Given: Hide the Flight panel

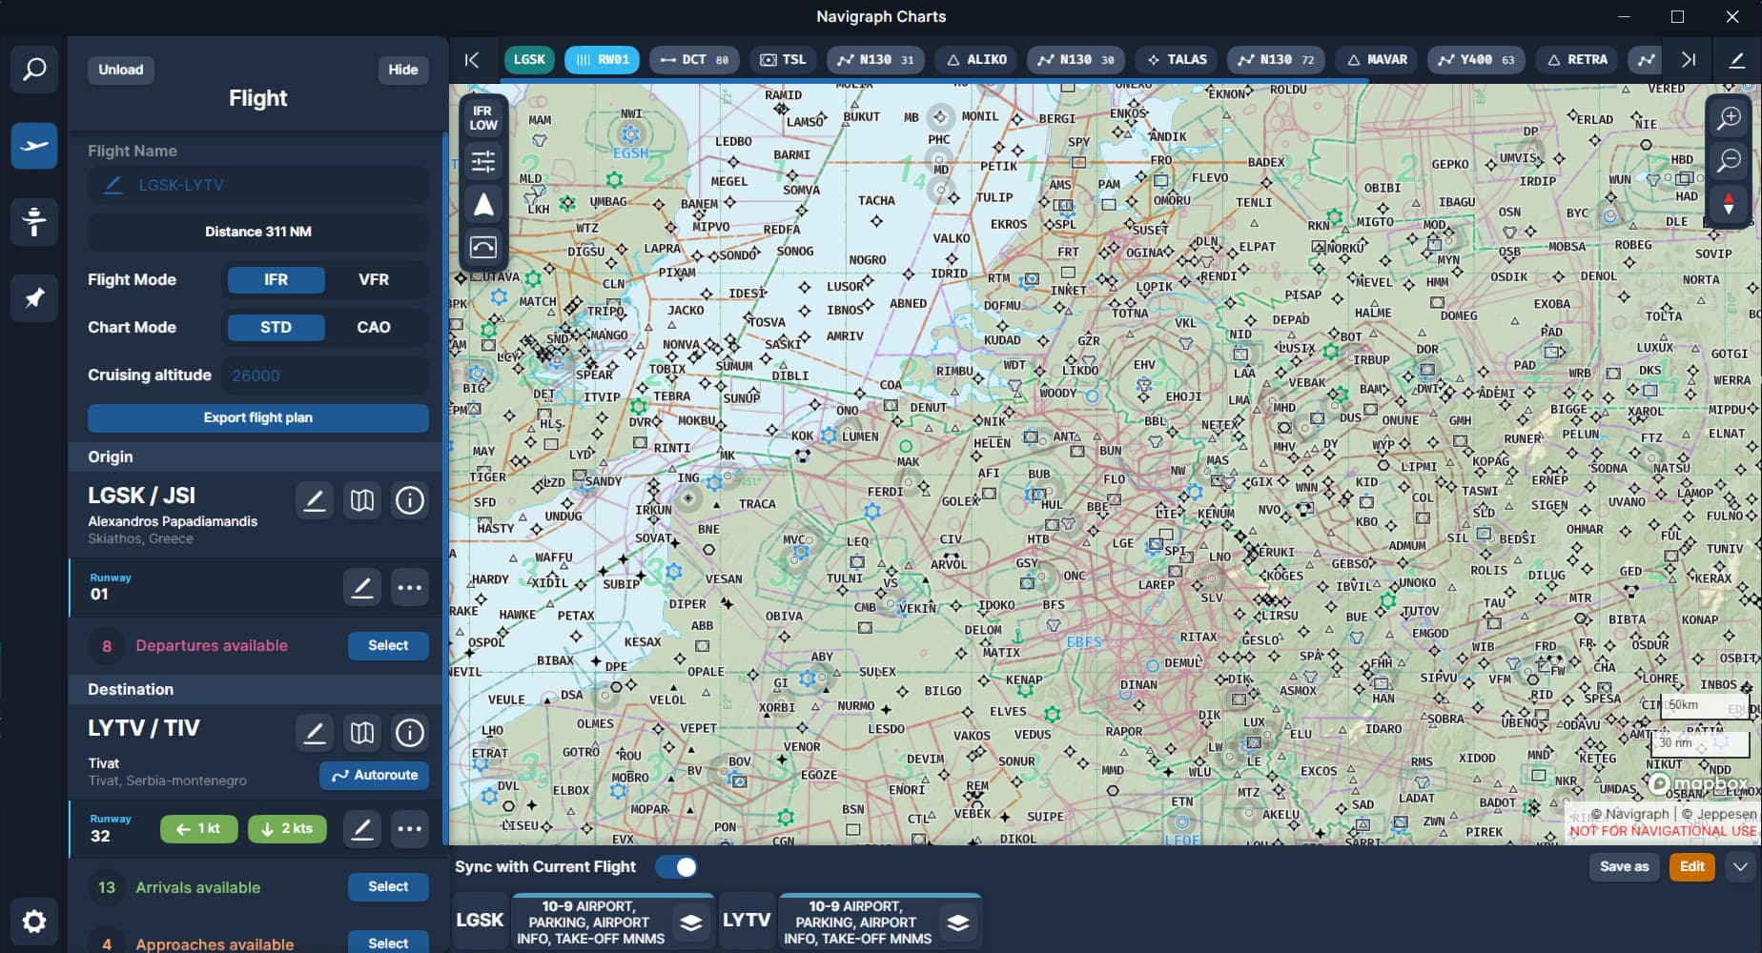Looking at the screenshot, I should (403, 70).
